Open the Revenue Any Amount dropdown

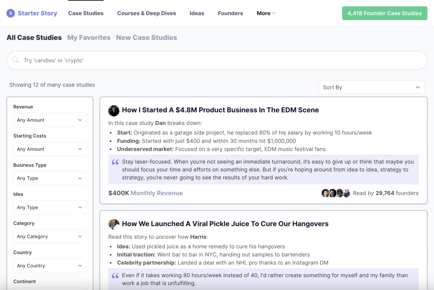(x=50, y=120)
